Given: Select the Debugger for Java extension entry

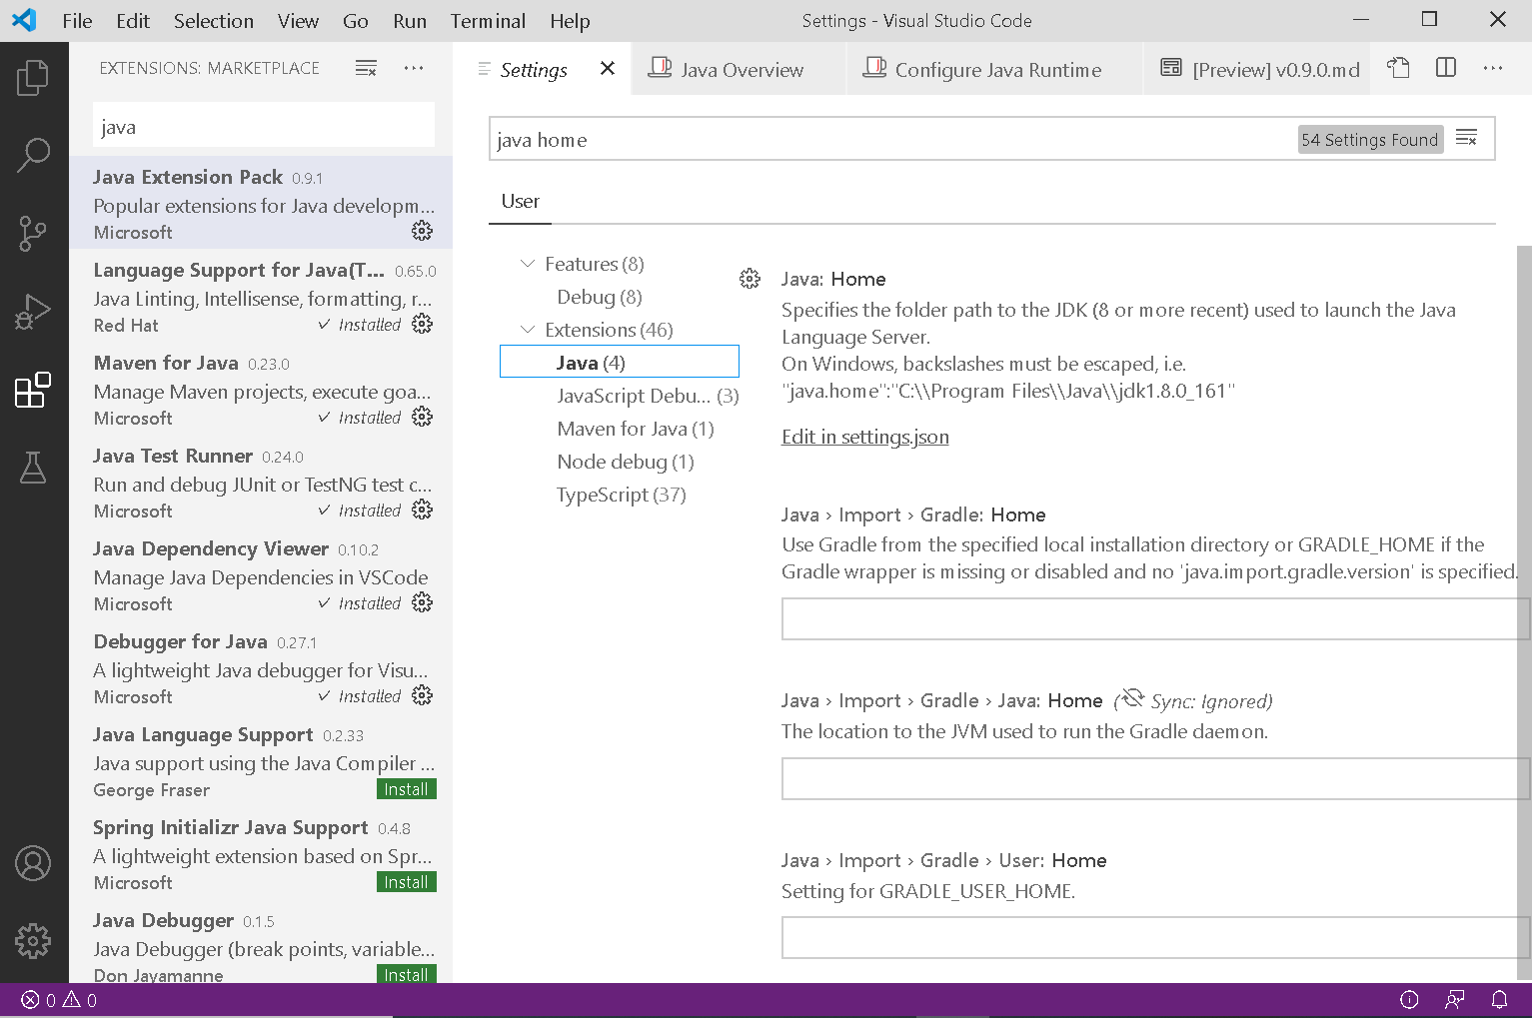Looking at the screenshot, I should pos(261,667).
